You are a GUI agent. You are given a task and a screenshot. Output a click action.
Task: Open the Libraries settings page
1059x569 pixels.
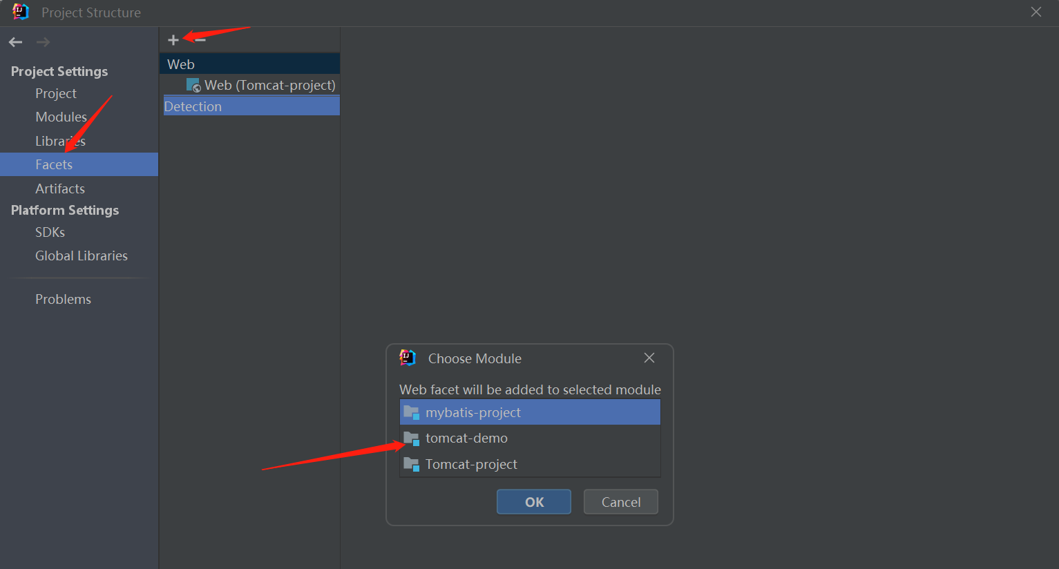[60, 141]
